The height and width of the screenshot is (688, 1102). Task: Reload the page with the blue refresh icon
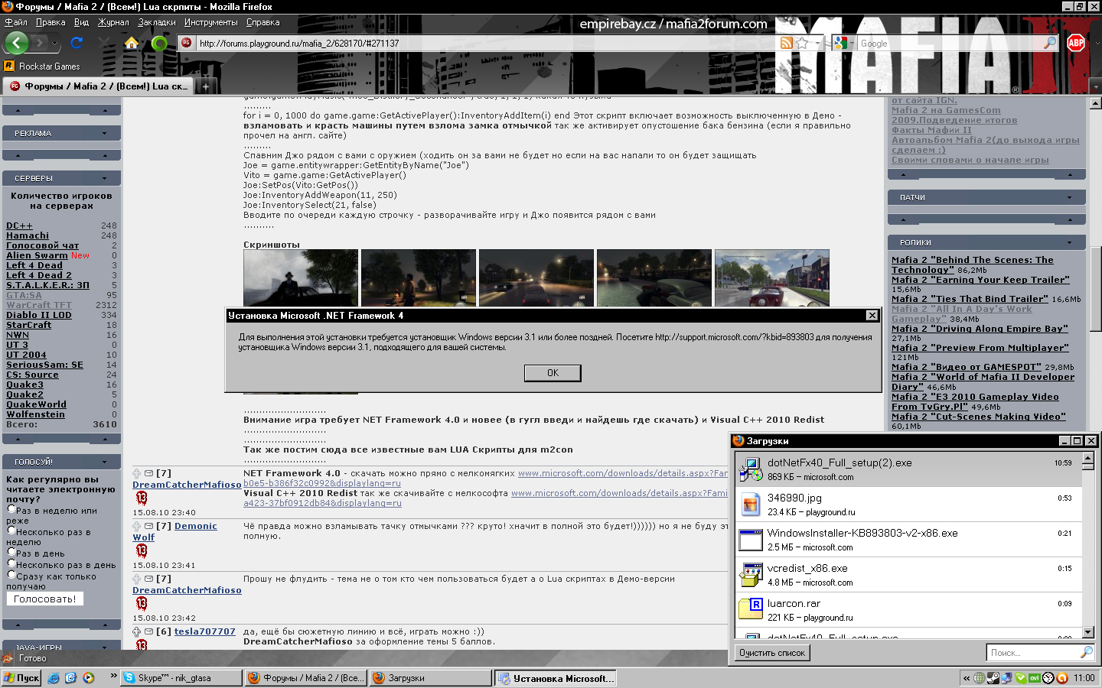[77, 43]
